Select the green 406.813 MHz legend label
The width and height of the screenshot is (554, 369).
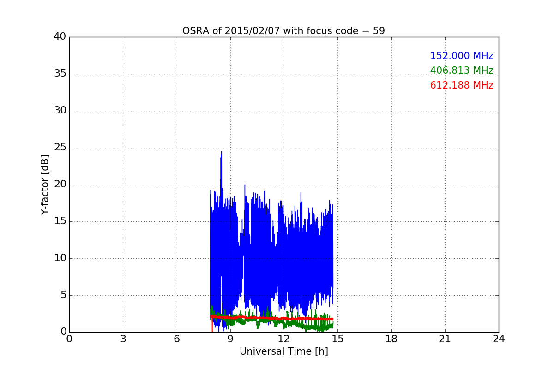pyautogui.click(x=462, y=71)
